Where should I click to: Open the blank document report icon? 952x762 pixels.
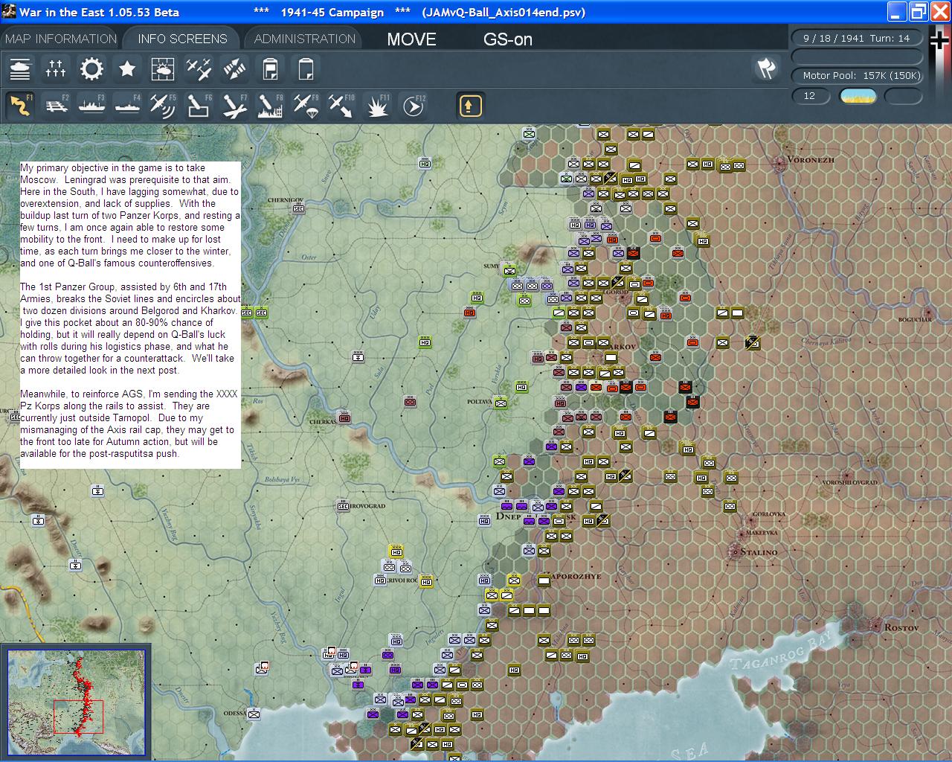pos(306,69)
